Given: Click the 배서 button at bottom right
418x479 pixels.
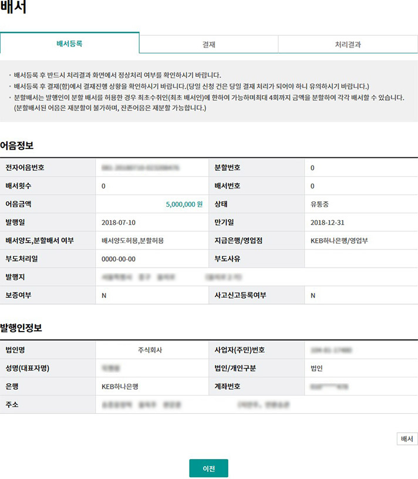Looking at the screenshot, I should click(407, 438).
